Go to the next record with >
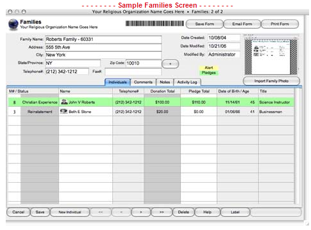The height and width of the screenshot is (230, 311). (x=141, y=212)
